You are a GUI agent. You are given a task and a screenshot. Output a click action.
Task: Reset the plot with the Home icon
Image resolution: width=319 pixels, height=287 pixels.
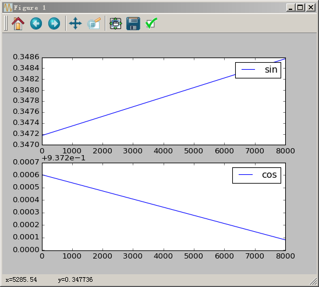tap(18, 24)
